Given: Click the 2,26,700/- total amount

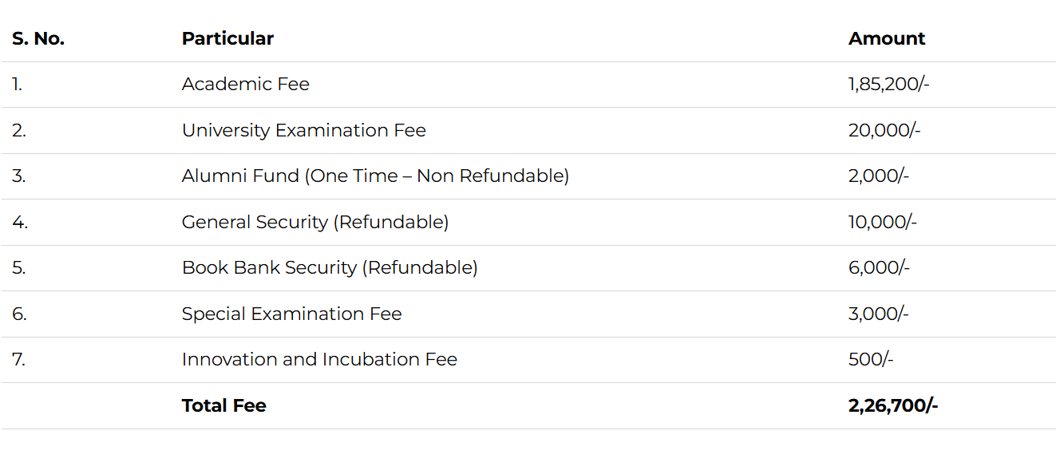Looking at the screenshot, I should [892, 405].
